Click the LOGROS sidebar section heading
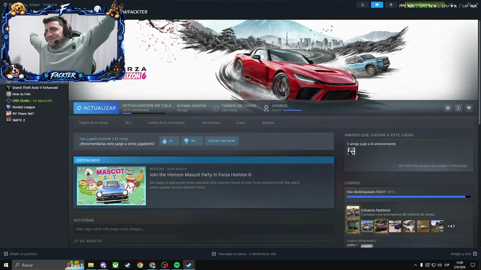481x270 pixels. point(352,183)
